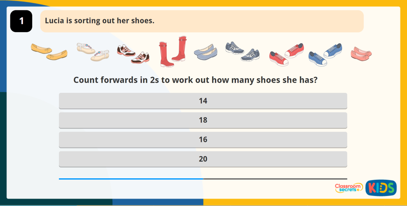Viewport: 407px width, 206px height.
Task: Click the grey unfilled part of progress bar
Action: tap(275, 179)
